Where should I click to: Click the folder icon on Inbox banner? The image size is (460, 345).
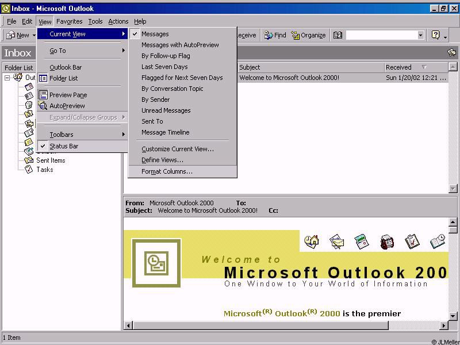(452, 52)
